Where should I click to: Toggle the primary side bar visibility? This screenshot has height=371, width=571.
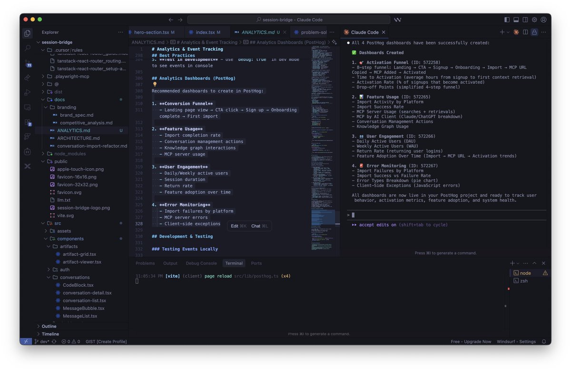point(507,20)
